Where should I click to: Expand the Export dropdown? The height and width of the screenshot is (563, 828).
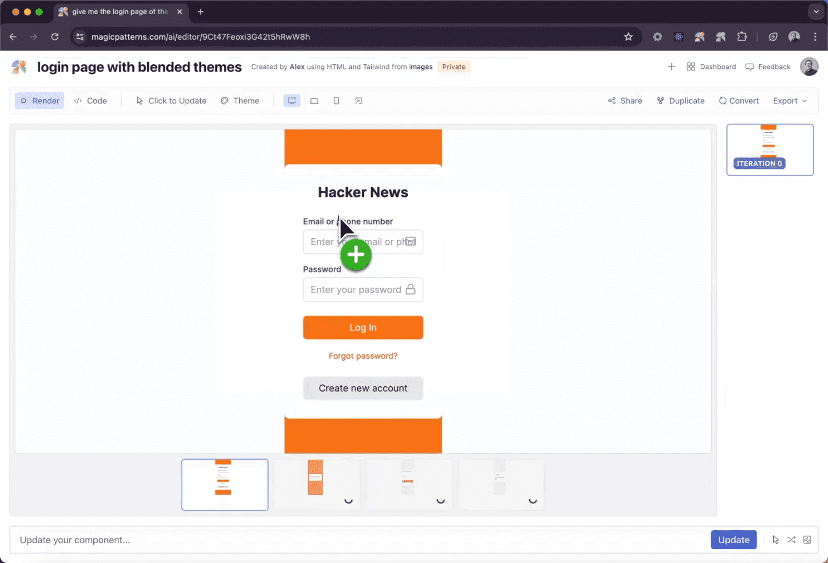tap(790, 101)
